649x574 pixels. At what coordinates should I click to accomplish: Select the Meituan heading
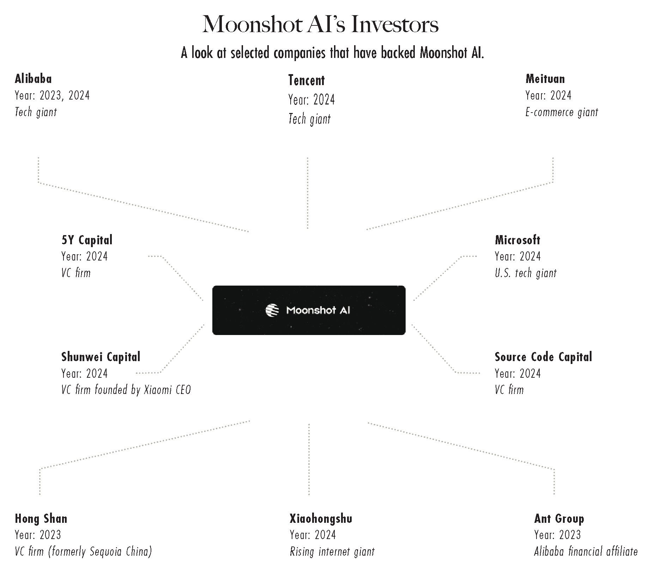point(545,79)
